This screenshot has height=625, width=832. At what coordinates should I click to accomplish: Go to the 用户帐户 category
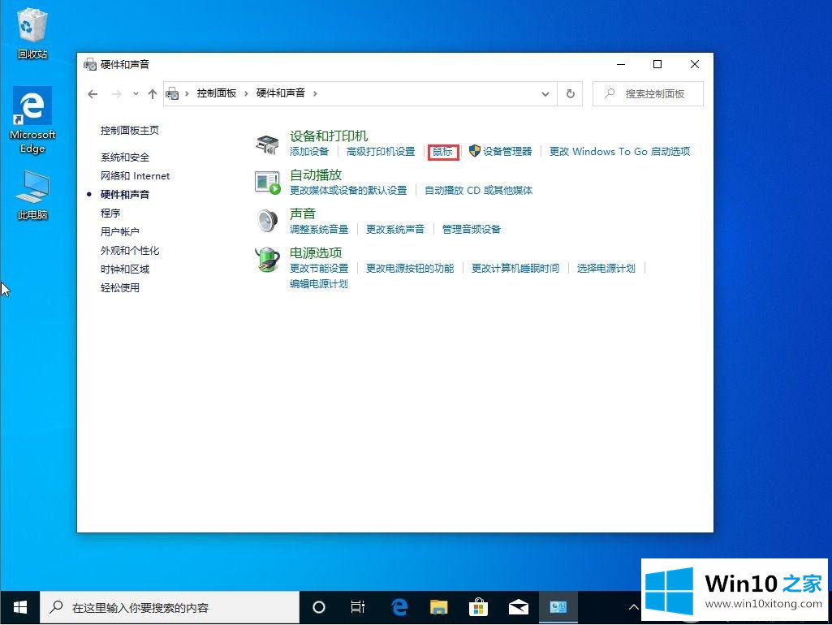click(120, 232)
